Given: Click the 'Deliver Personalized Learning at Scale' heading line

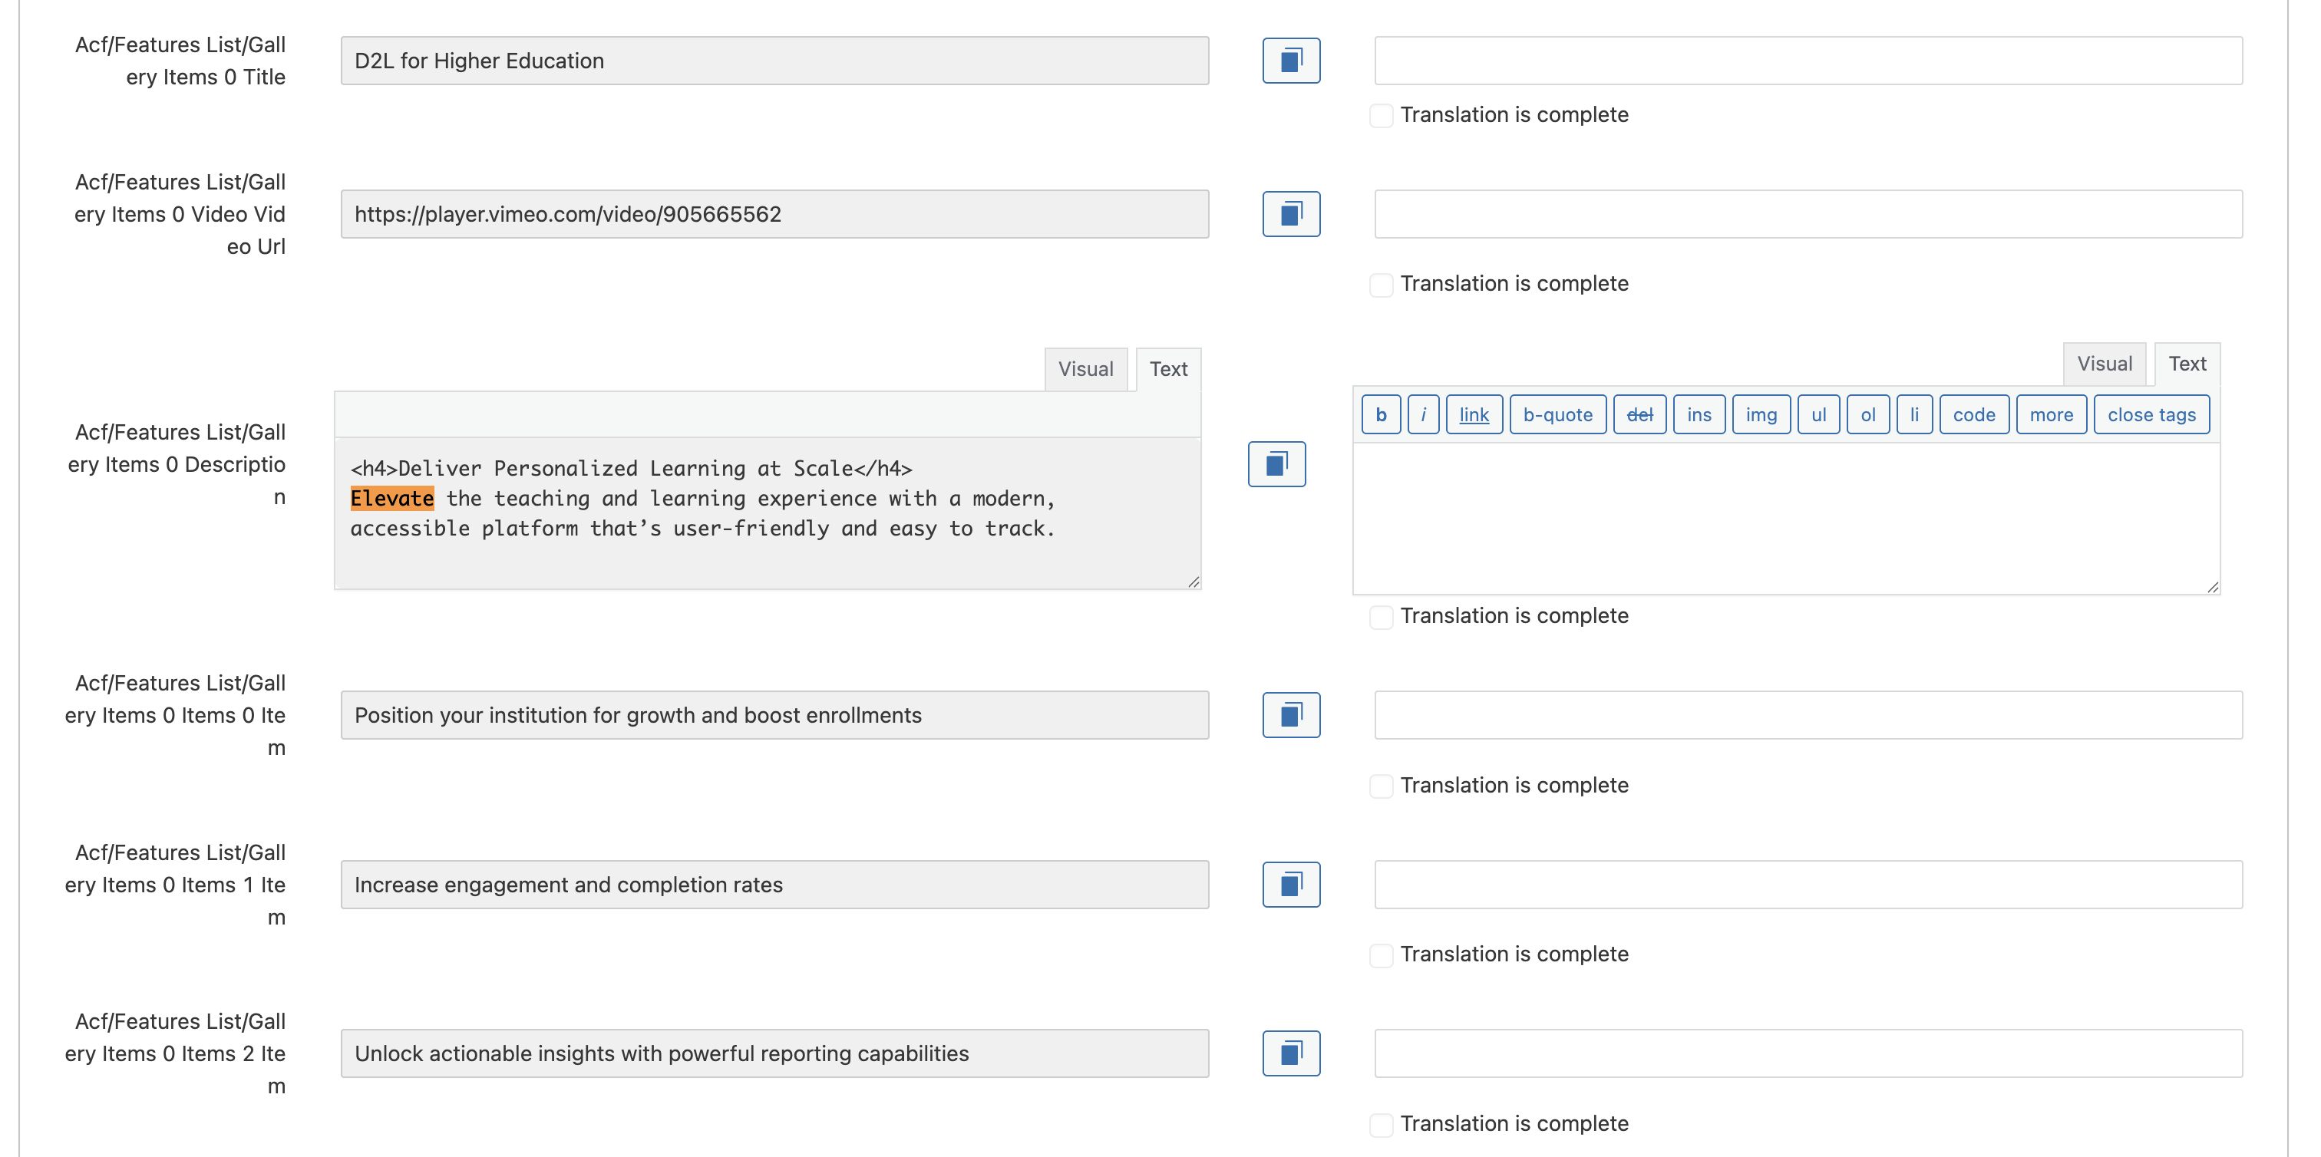Looking at the screenshot, I should 631,468.
